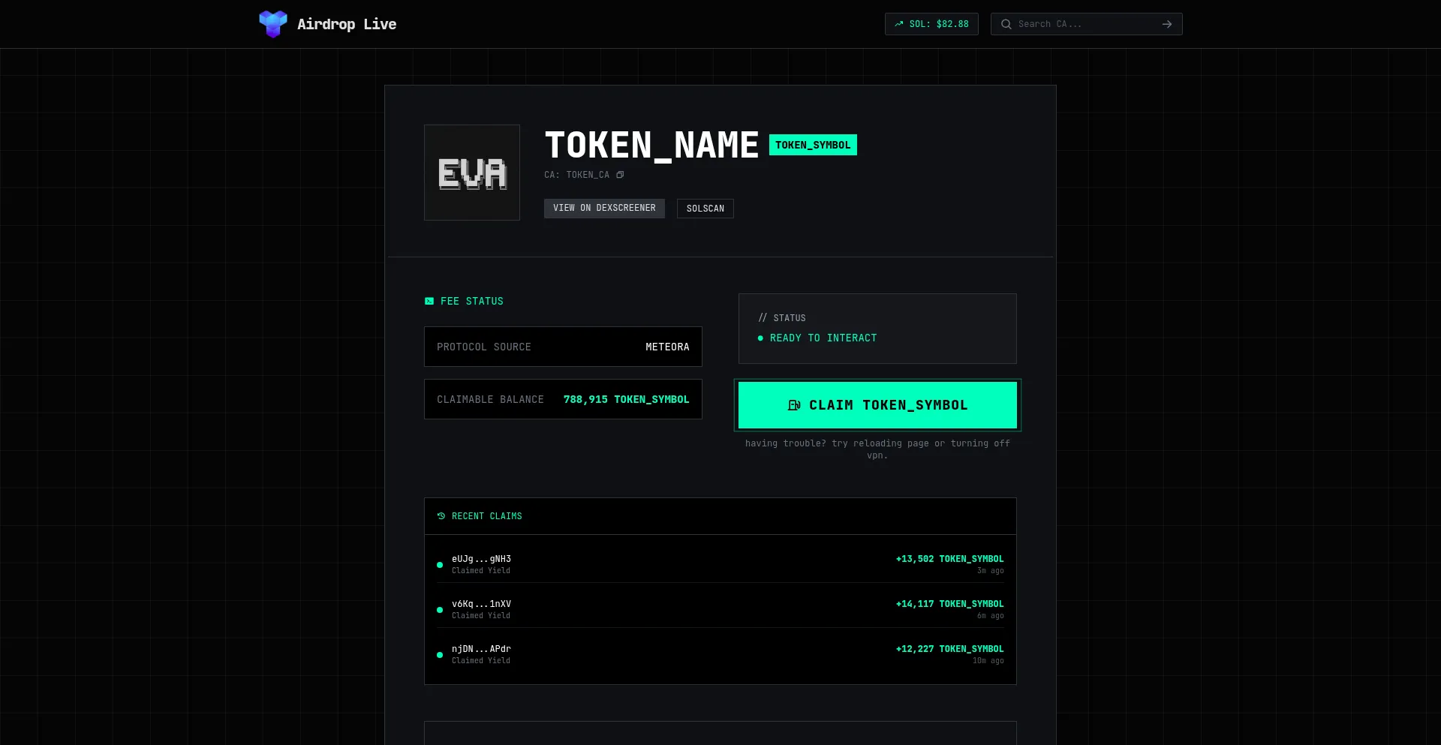Image resolution: width=1441 pixels, height=745 pixels.
Task: Focus the Search CA input field
Action: [x=1085, y=24]
